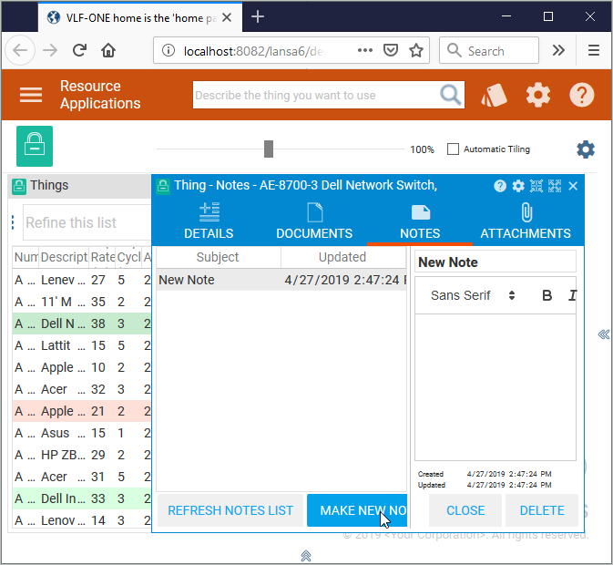Open the help question mark in the orange header
Viewport: 613px width, 565px height.
click(582, 95)
